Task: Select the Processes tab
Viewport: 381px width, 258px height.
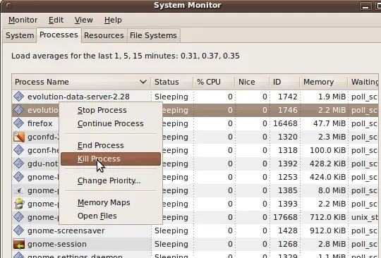Action: tap(59, 35)
